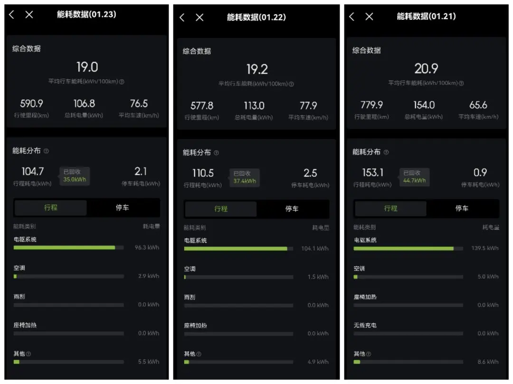Image resolution: width=513 pixels, height=384 pixels.
Task: Click the title 能耗数据(01.23)
Action: point(86,14)
